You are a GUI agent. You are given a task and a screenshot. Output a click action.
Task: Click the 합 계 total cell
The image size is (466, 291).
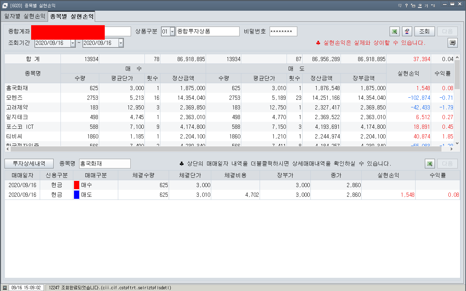[33, 59]
